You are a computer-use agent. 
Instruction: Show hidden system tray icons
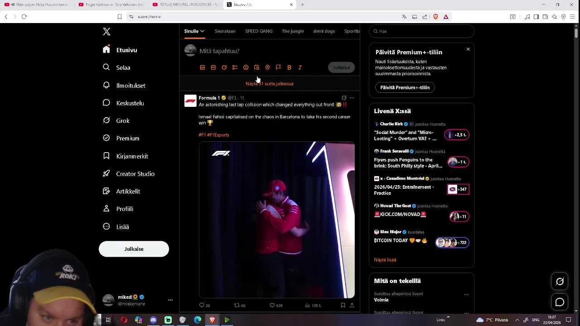tap(517, 320)
